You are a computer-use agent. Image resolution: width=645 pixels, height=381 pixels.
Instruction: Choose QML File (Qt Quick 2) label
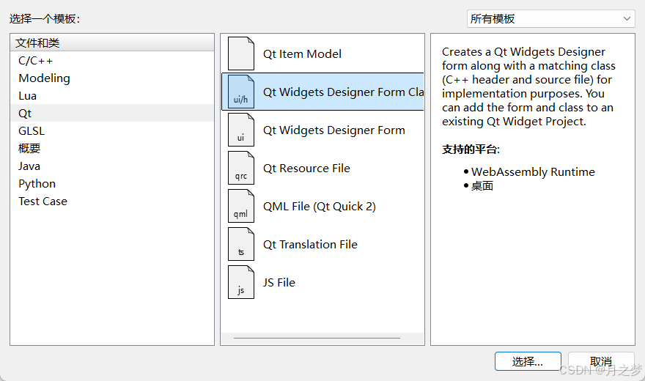[320, 207]
